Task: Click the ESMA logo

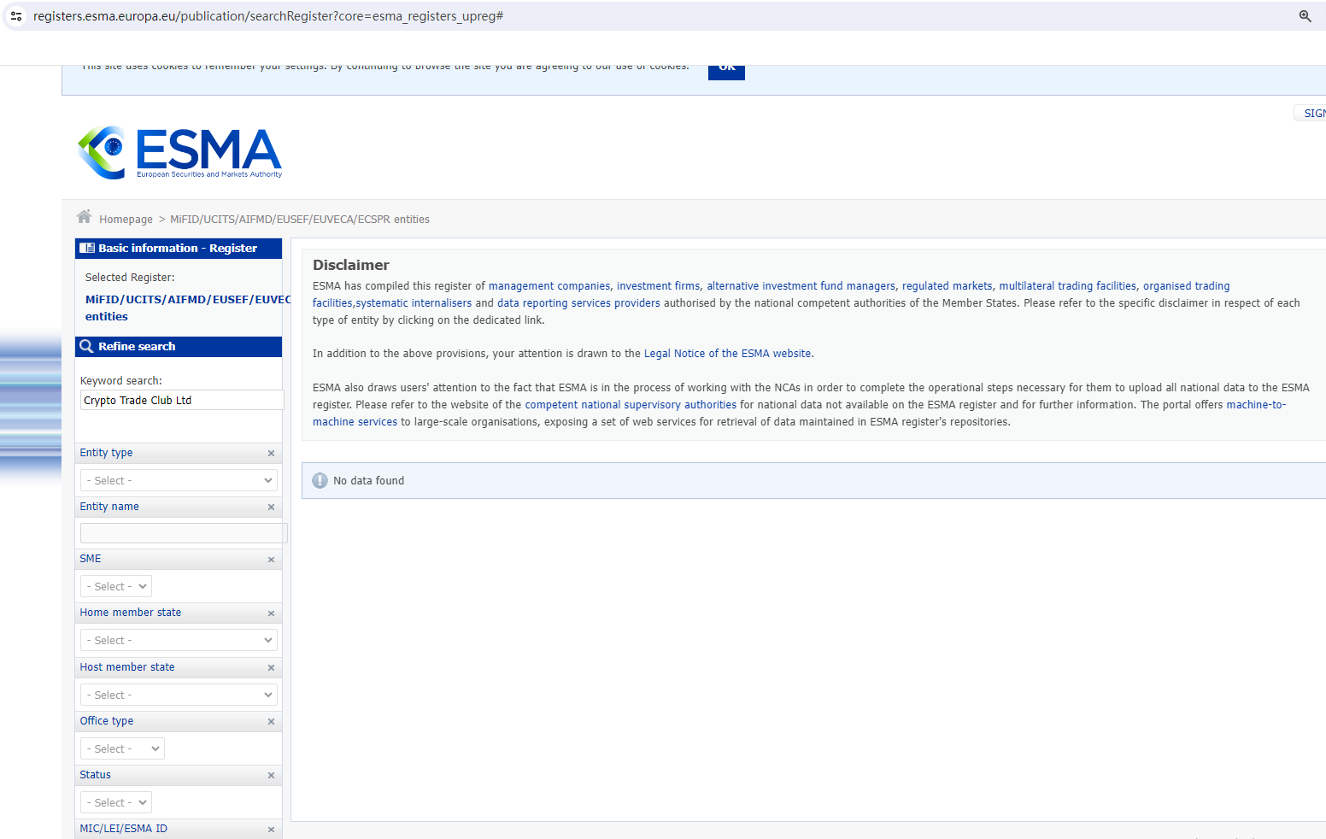Action: point(180,153)
